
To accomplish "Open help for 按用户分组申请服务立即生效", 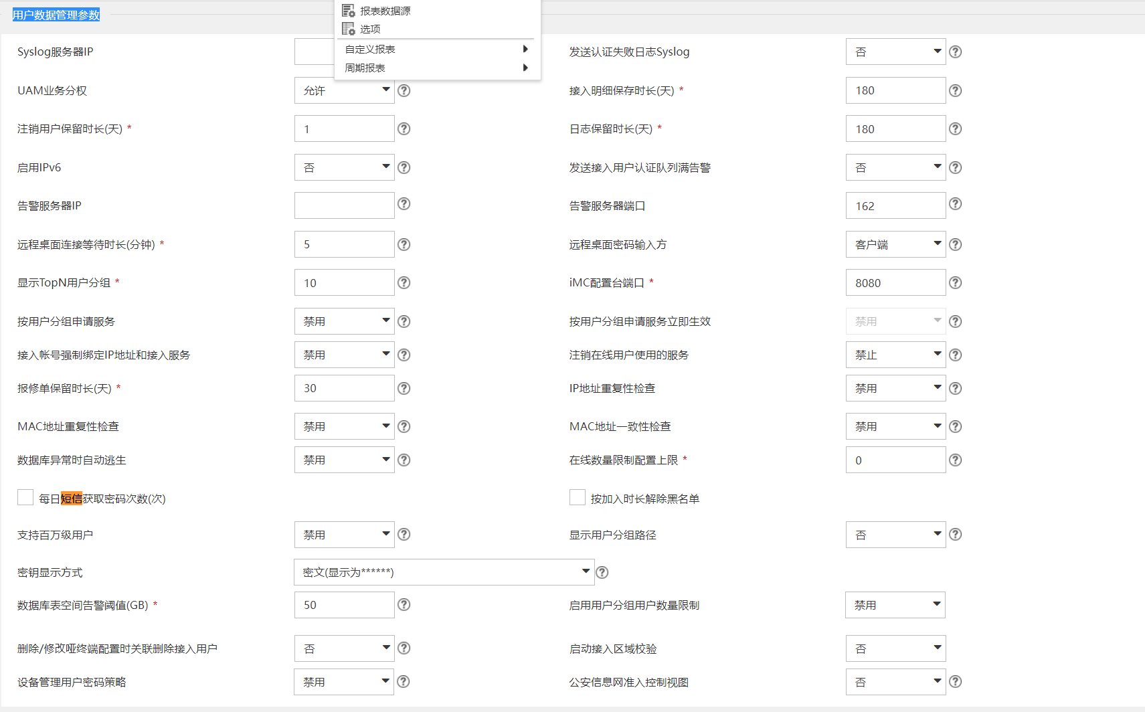I will click(956, 321).
